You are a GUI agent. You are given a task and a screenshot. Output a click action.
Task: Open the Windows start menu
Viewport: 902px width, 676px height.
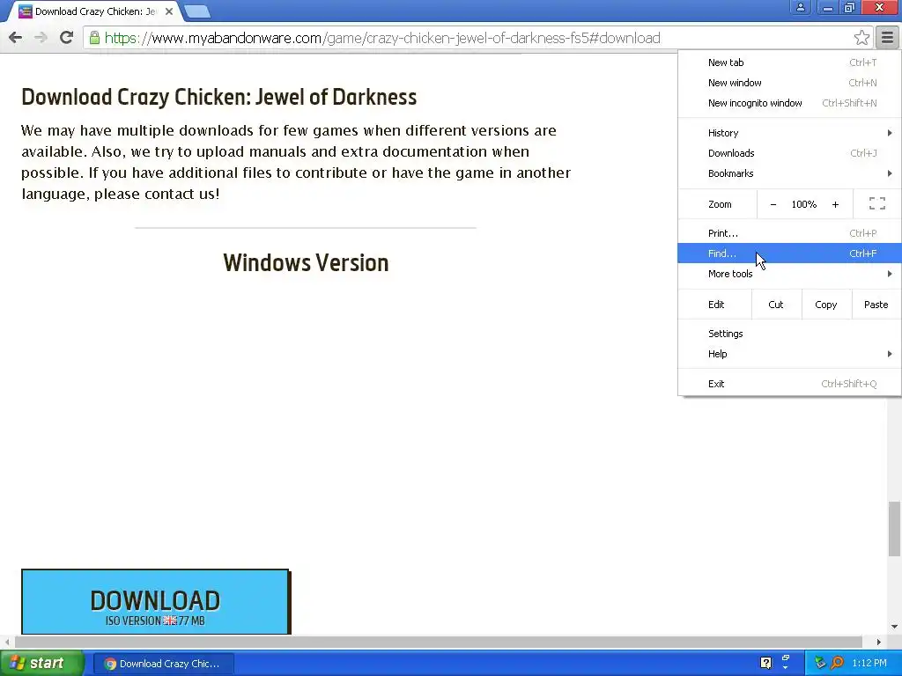tap(41, 664)
